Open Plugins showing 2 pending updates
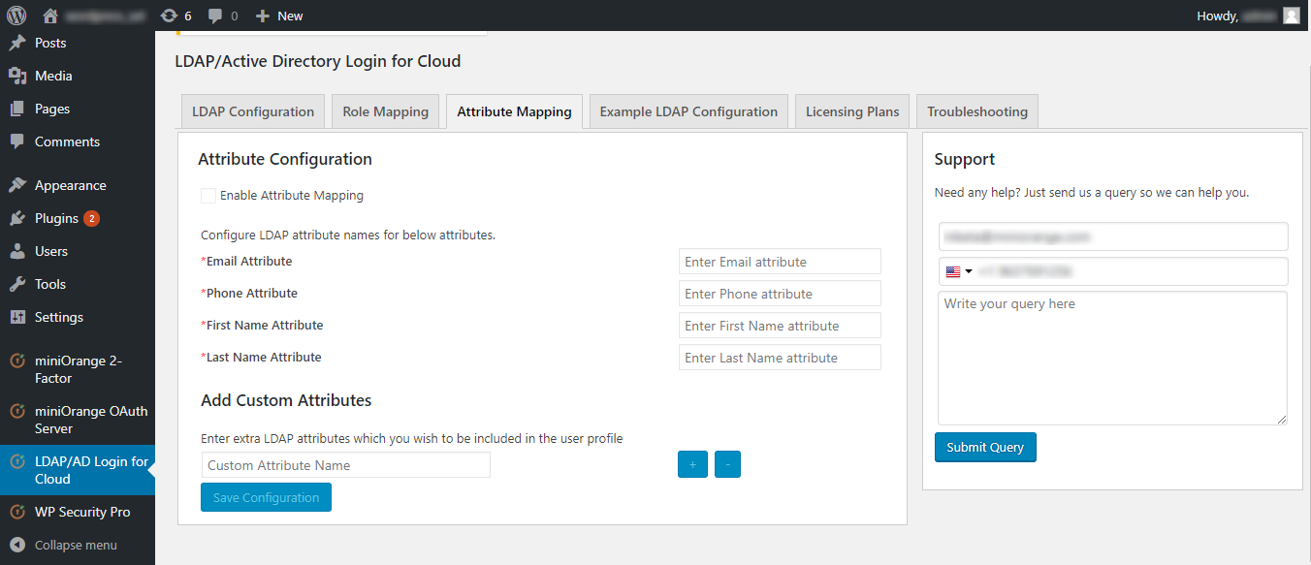The width and height of the screenshot is (1311, 565). point(58,217)
